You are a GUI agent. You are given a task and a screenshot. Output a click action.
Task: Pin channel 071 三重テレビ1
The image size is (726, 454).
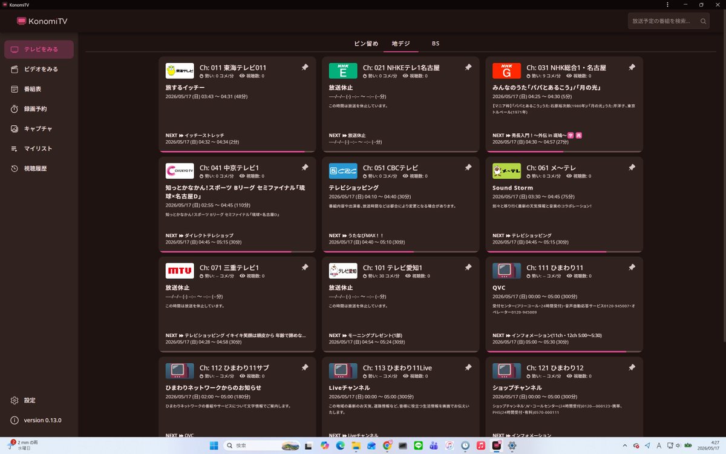[304, 268]
